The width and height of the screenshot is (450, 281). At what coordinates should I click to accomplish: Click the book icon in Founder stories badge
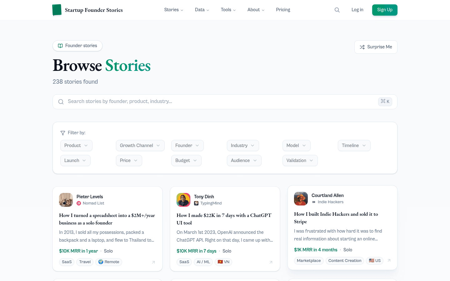click(x=60, y=46)
